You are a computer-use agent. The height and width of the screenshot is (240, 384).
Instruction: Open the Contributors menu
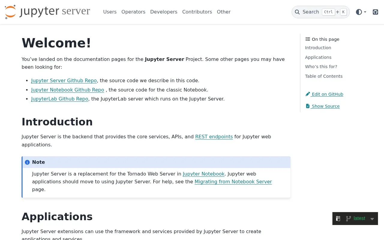point(197,12)
